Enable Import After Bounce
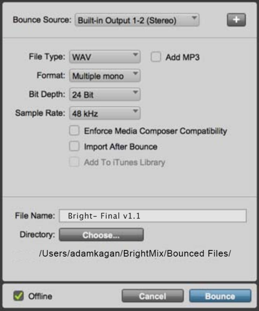Image resolution: width=259 pixels, height=311 pixels. click(74, 147)
